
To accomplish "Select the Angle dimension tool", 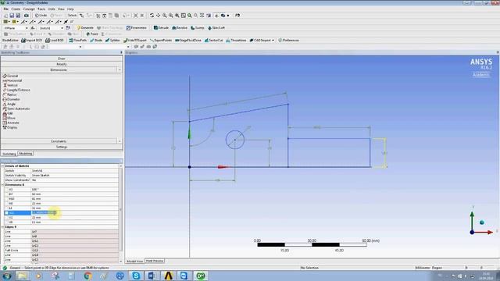I will click(9, 104).
